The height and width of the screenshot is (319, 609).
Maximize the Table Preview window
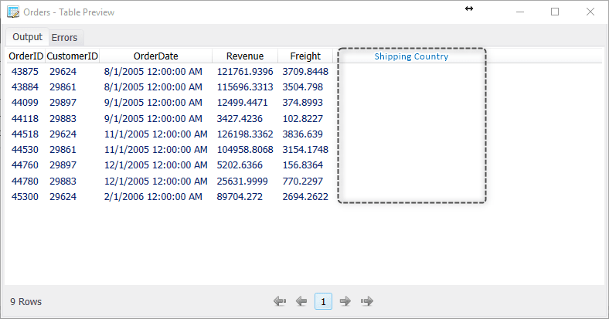tap(555, 12)
